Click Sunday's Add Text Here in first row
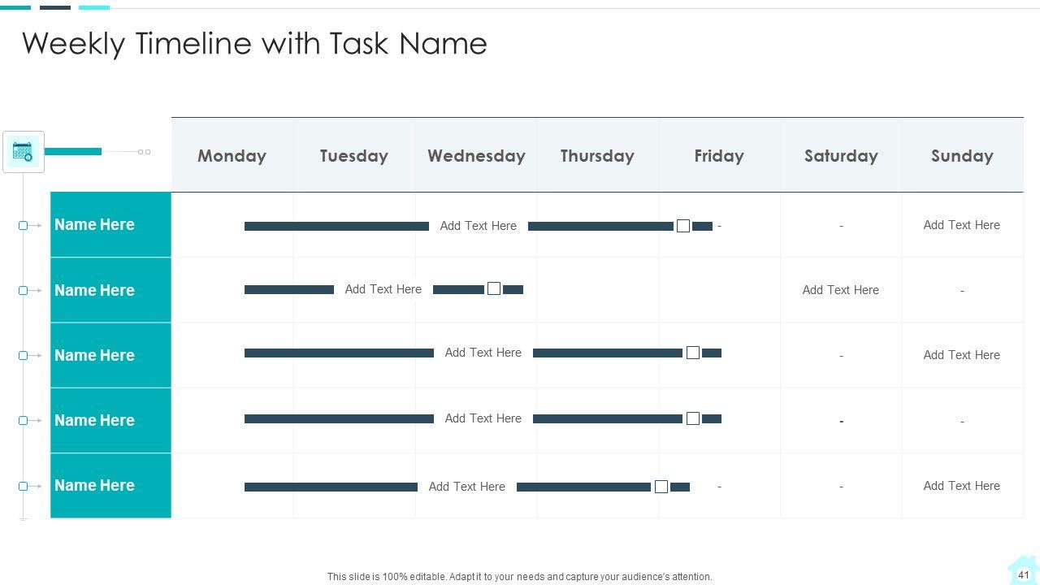The image size is (1040, 585). click(x=961, y=225)
